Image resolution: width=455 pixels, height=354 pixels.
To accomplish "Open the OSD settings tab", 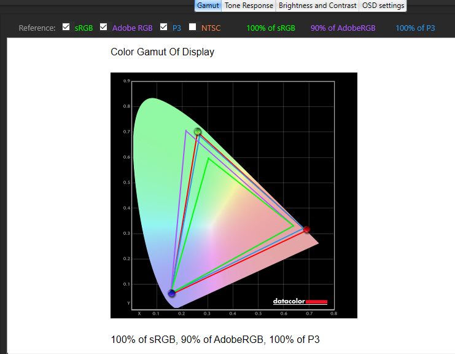I will [383, 6].
